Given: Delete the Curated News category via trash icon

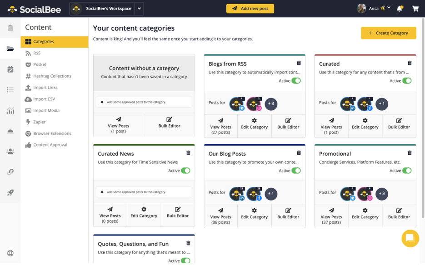Looking at the screenshot, I should click(188, 153).
